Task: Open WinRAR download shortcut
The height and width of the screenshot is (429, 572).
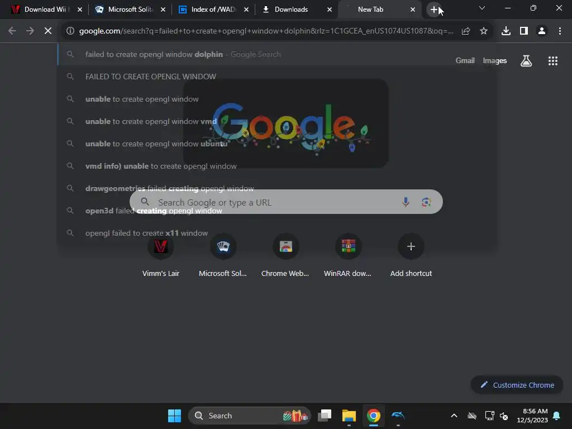Action: (x=348, y=255)
